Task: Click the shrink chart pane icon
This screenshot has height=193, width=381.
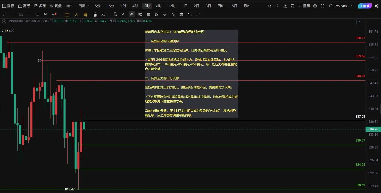Action: click(x=359, y=22)
